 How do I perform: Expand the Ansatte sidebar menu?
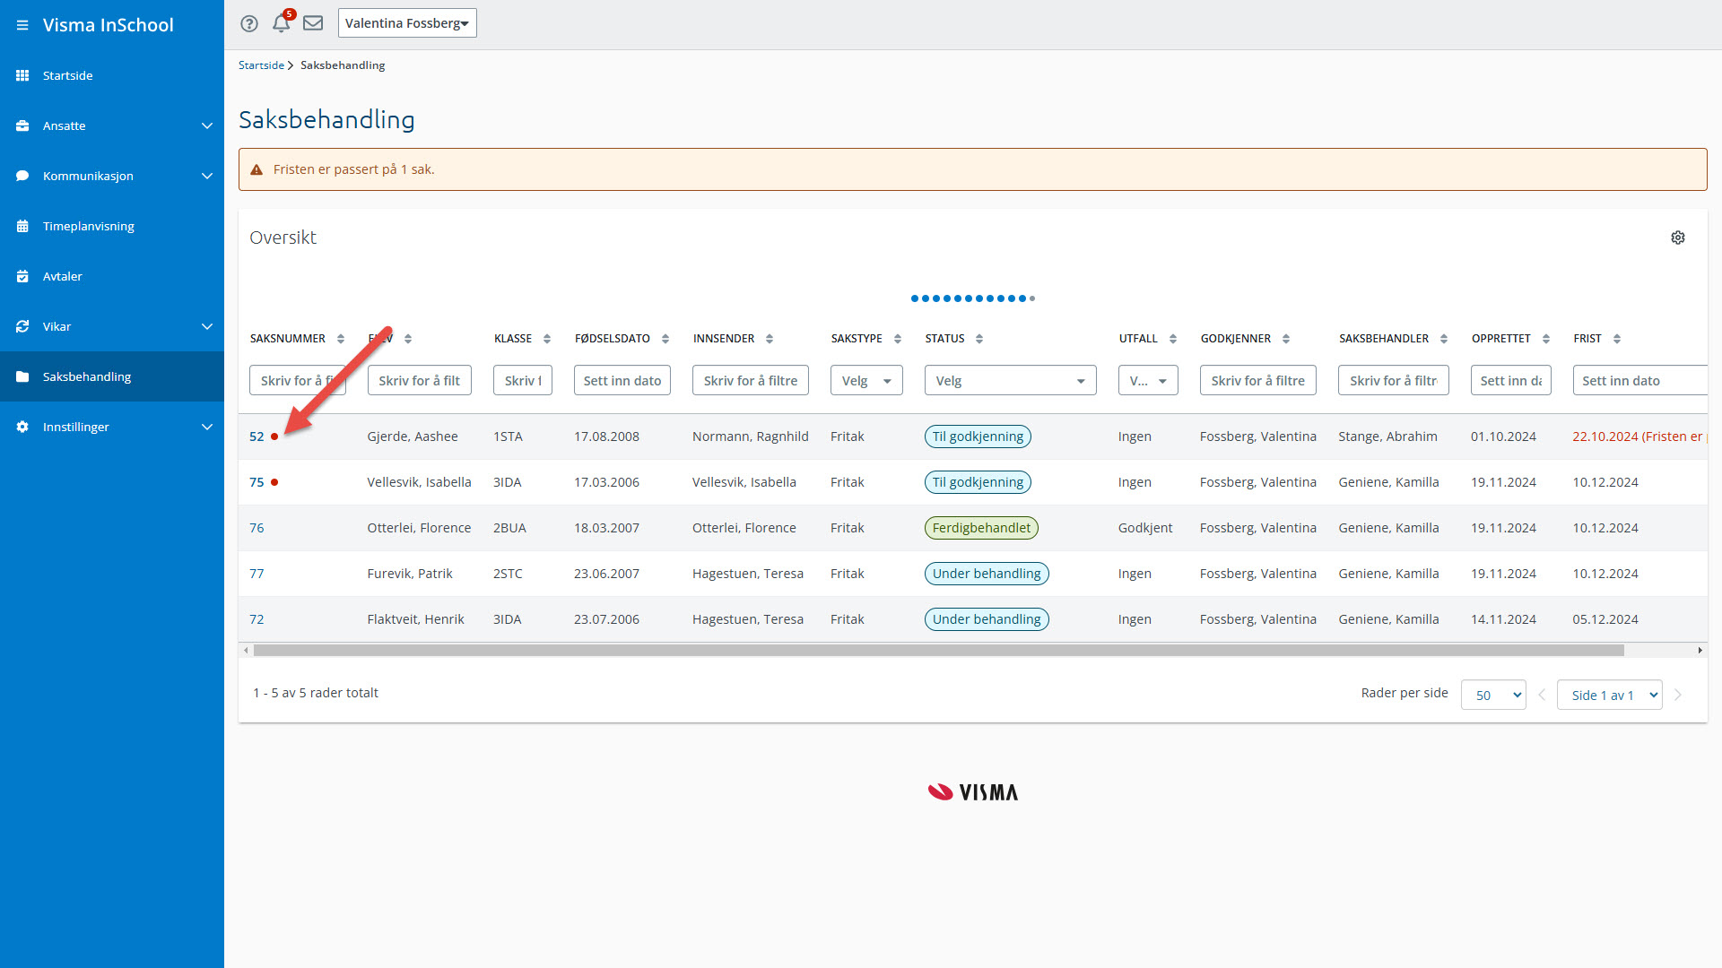tap(207, 125)
